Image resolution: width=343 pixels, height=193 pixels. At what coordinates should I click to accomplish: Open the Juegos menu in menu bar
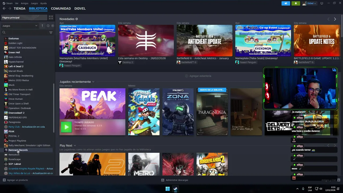click(x=34, y=3)
